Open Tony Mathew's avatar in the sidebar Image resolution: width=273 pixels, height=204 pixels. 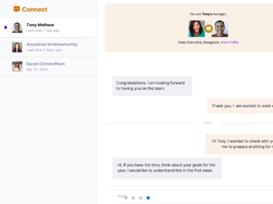(17, 27)
